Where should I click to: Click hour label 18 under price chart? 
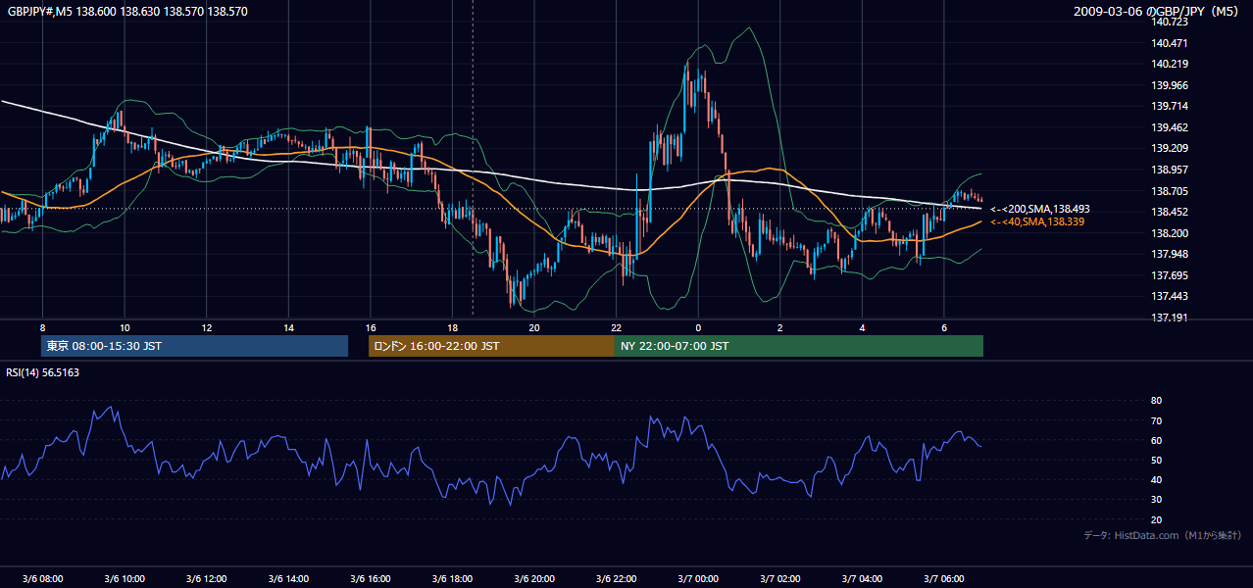coord(452,327)
